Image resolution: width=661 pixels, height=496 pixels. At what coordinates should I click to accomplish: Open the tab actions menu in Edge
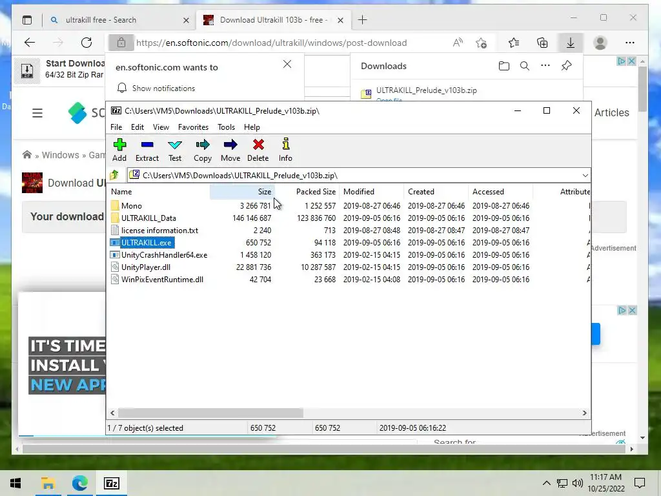click(27, 20)
